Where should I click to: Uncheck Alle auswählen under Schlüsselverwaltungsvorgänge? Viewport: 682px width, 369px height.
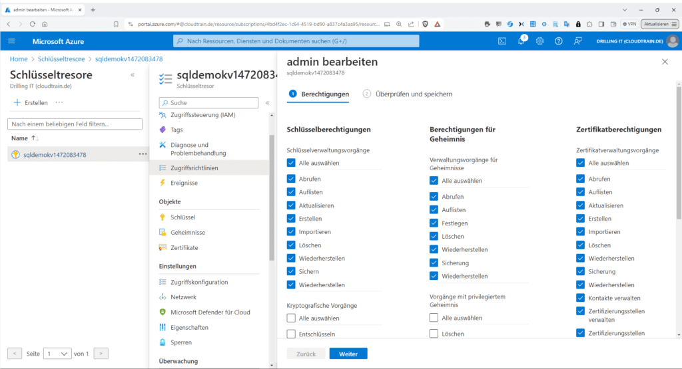pos(291,164)
